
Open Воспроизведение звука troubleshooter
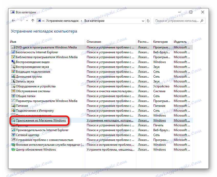[32, 67]
